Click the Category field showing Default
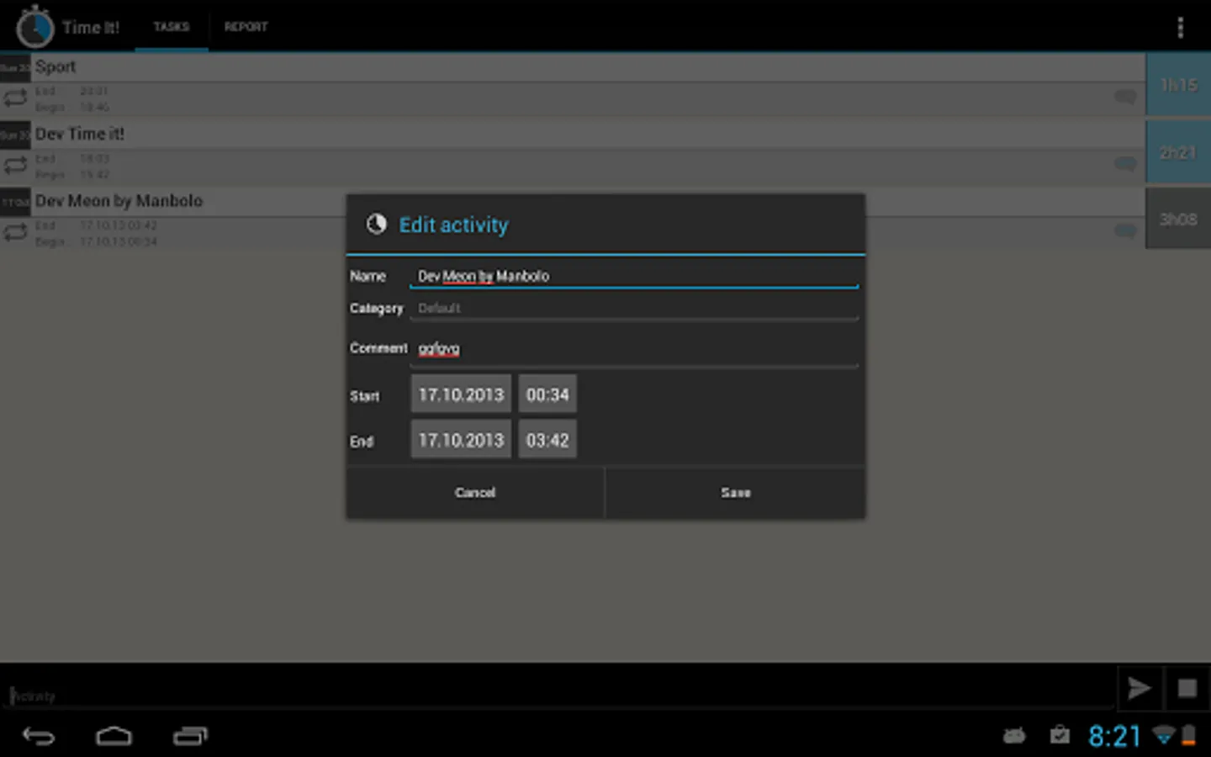1211x757 pixels. [x=634, y=308]
